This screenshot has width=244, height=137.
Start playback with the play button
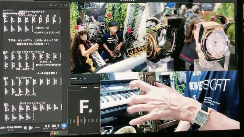point(31,128)
